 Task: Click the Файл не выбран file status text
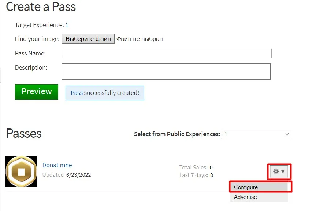pos(140,39)
